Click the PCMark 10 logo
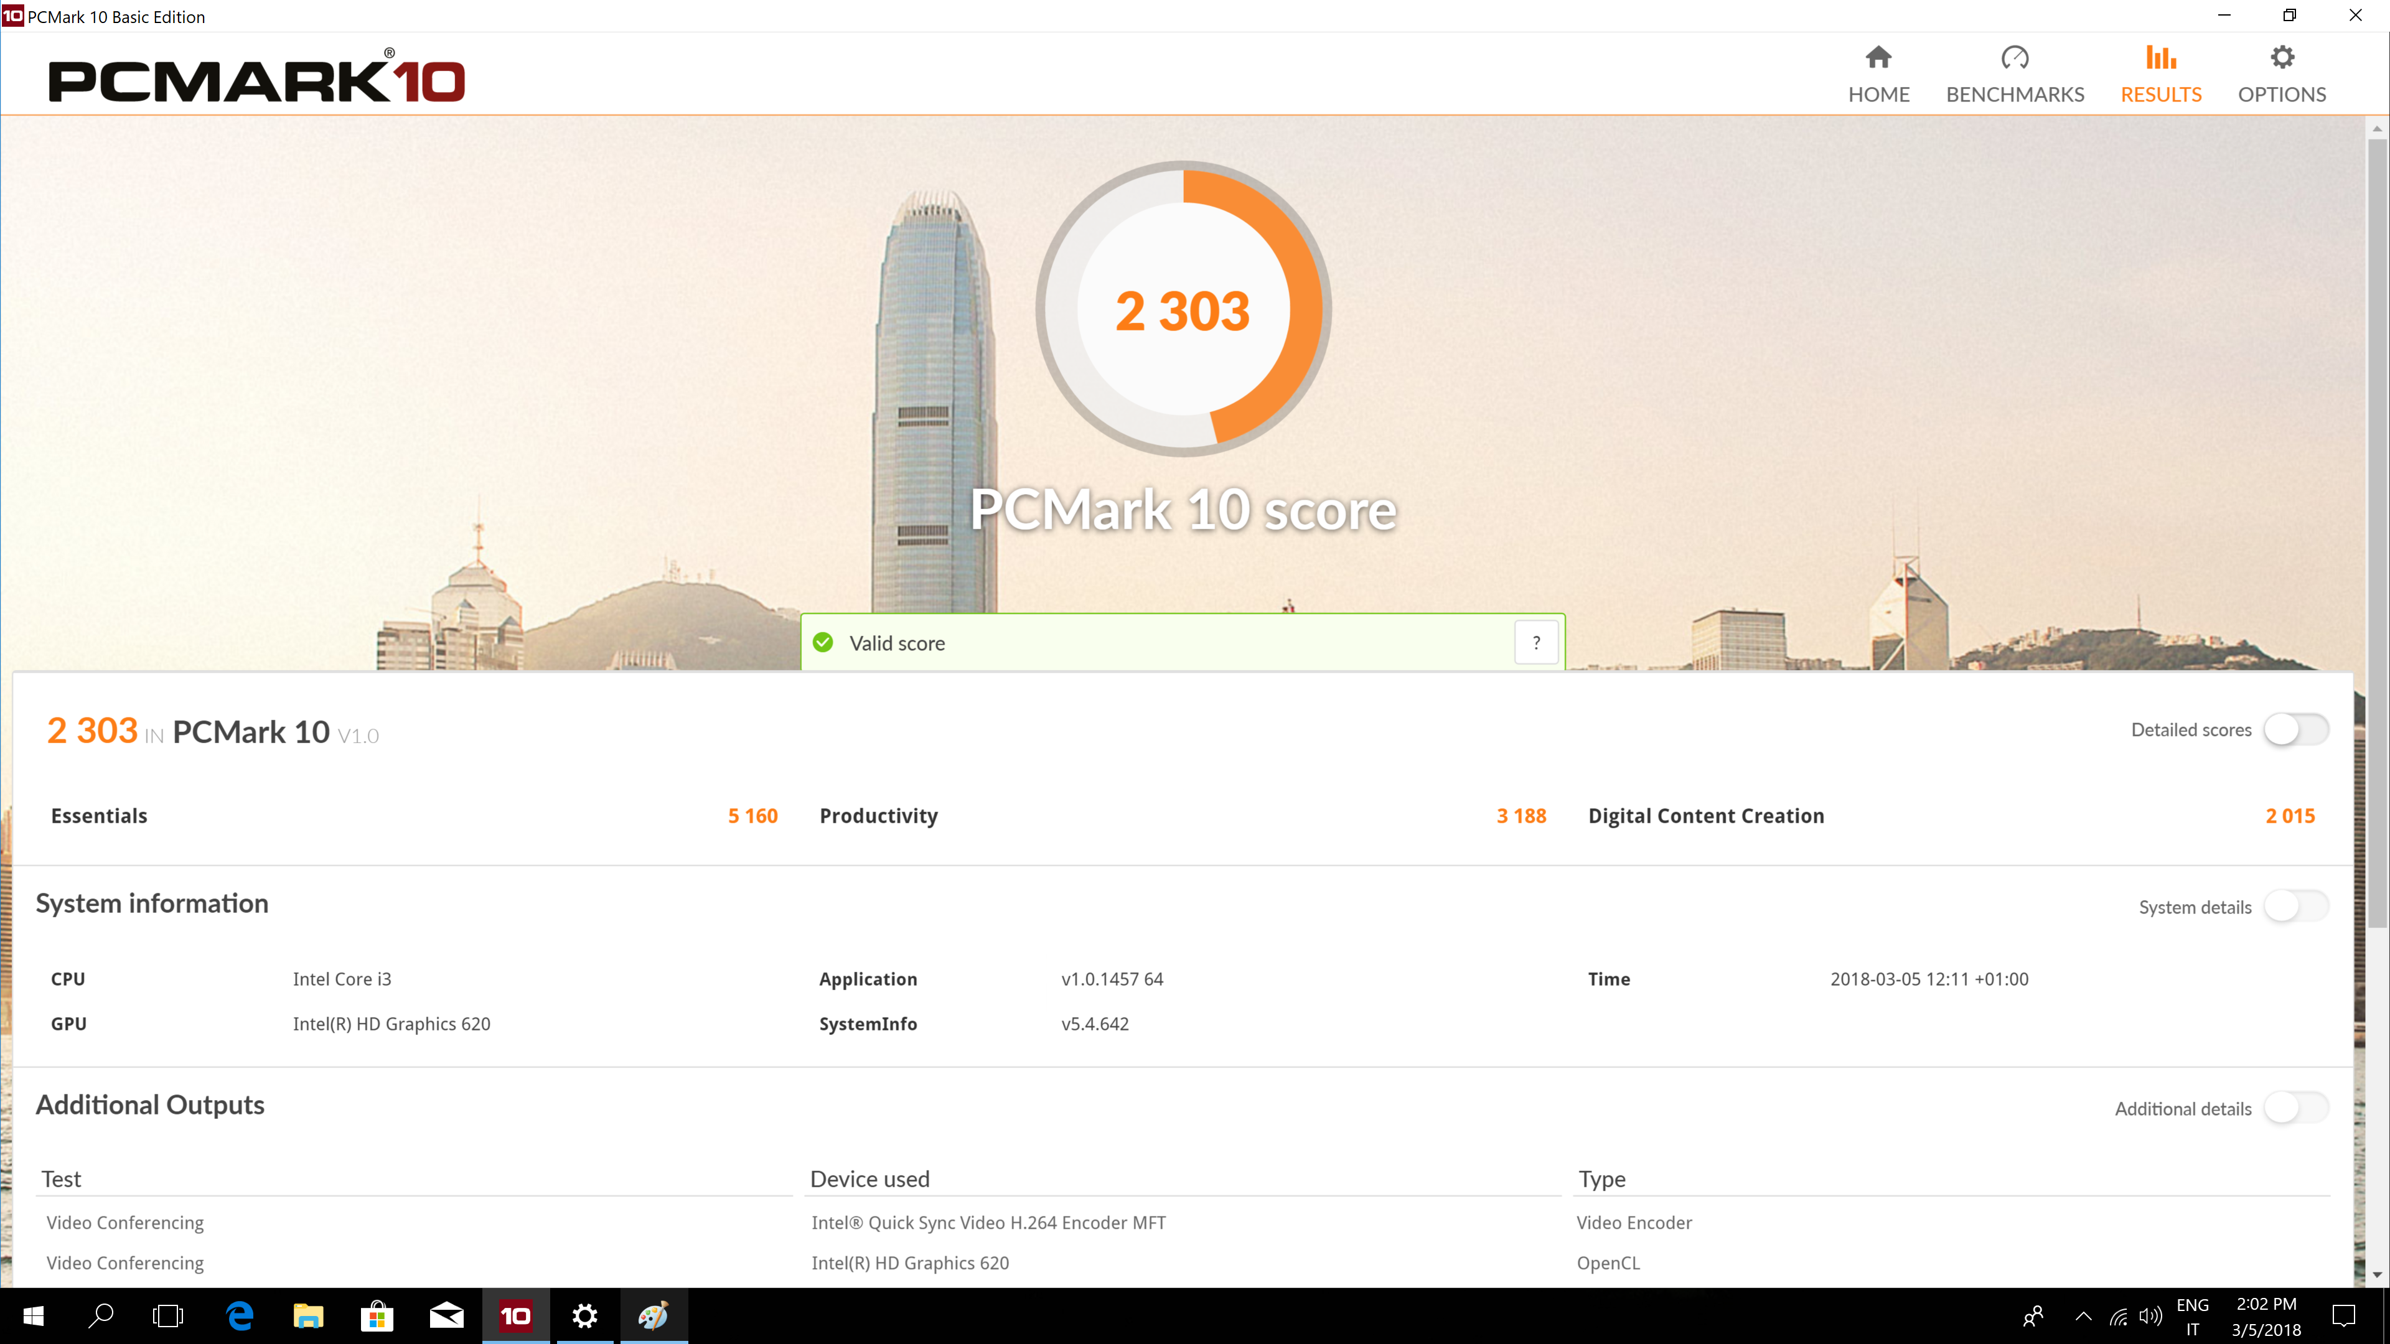2390x1344 pixels. pos(256,77)
